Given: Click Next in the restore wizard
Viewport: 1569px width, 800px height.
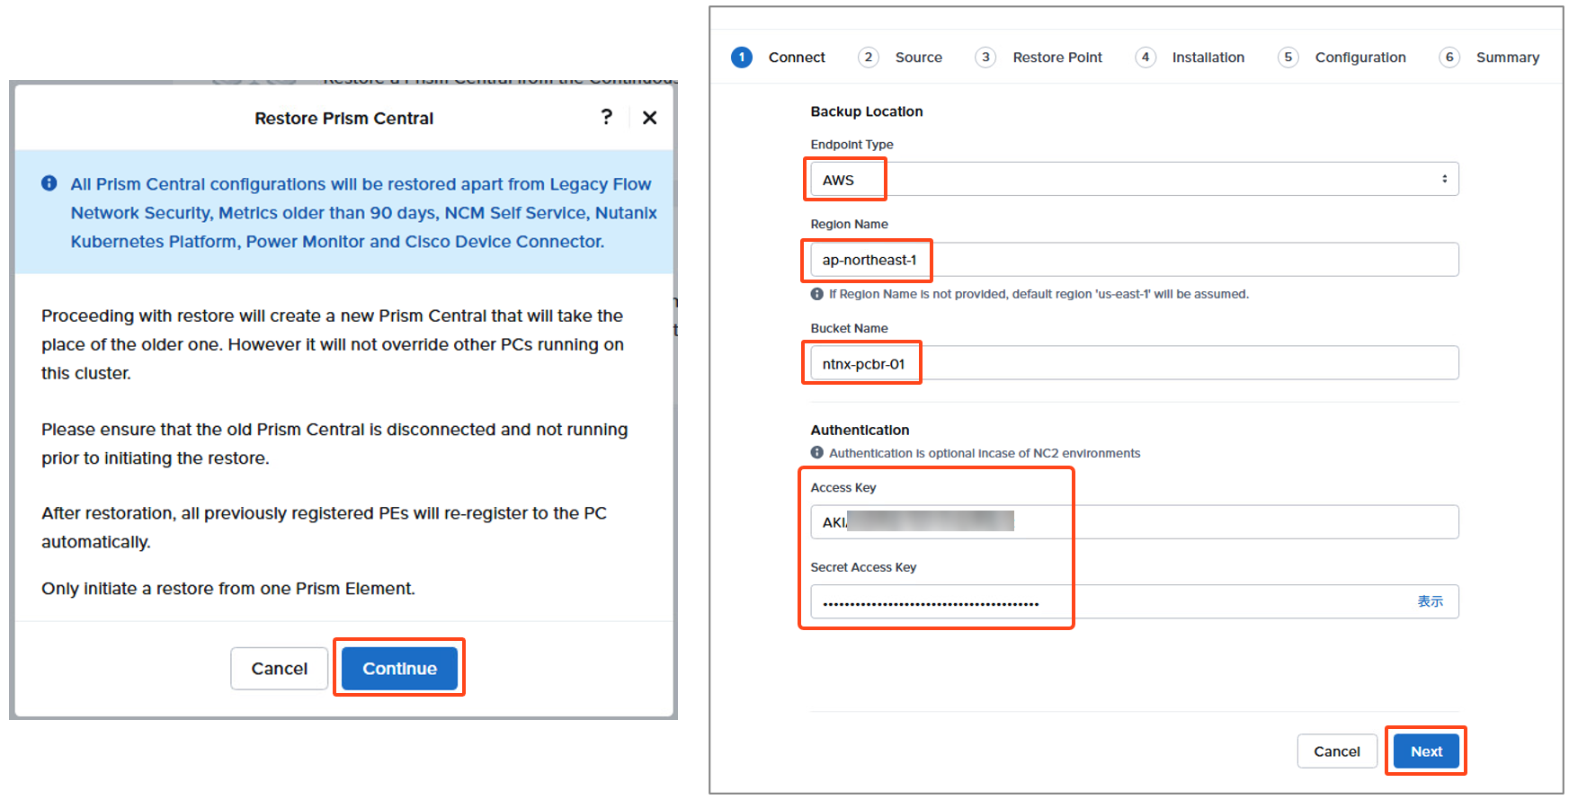Looking at the screenshot, I should tap(1426, 751).
